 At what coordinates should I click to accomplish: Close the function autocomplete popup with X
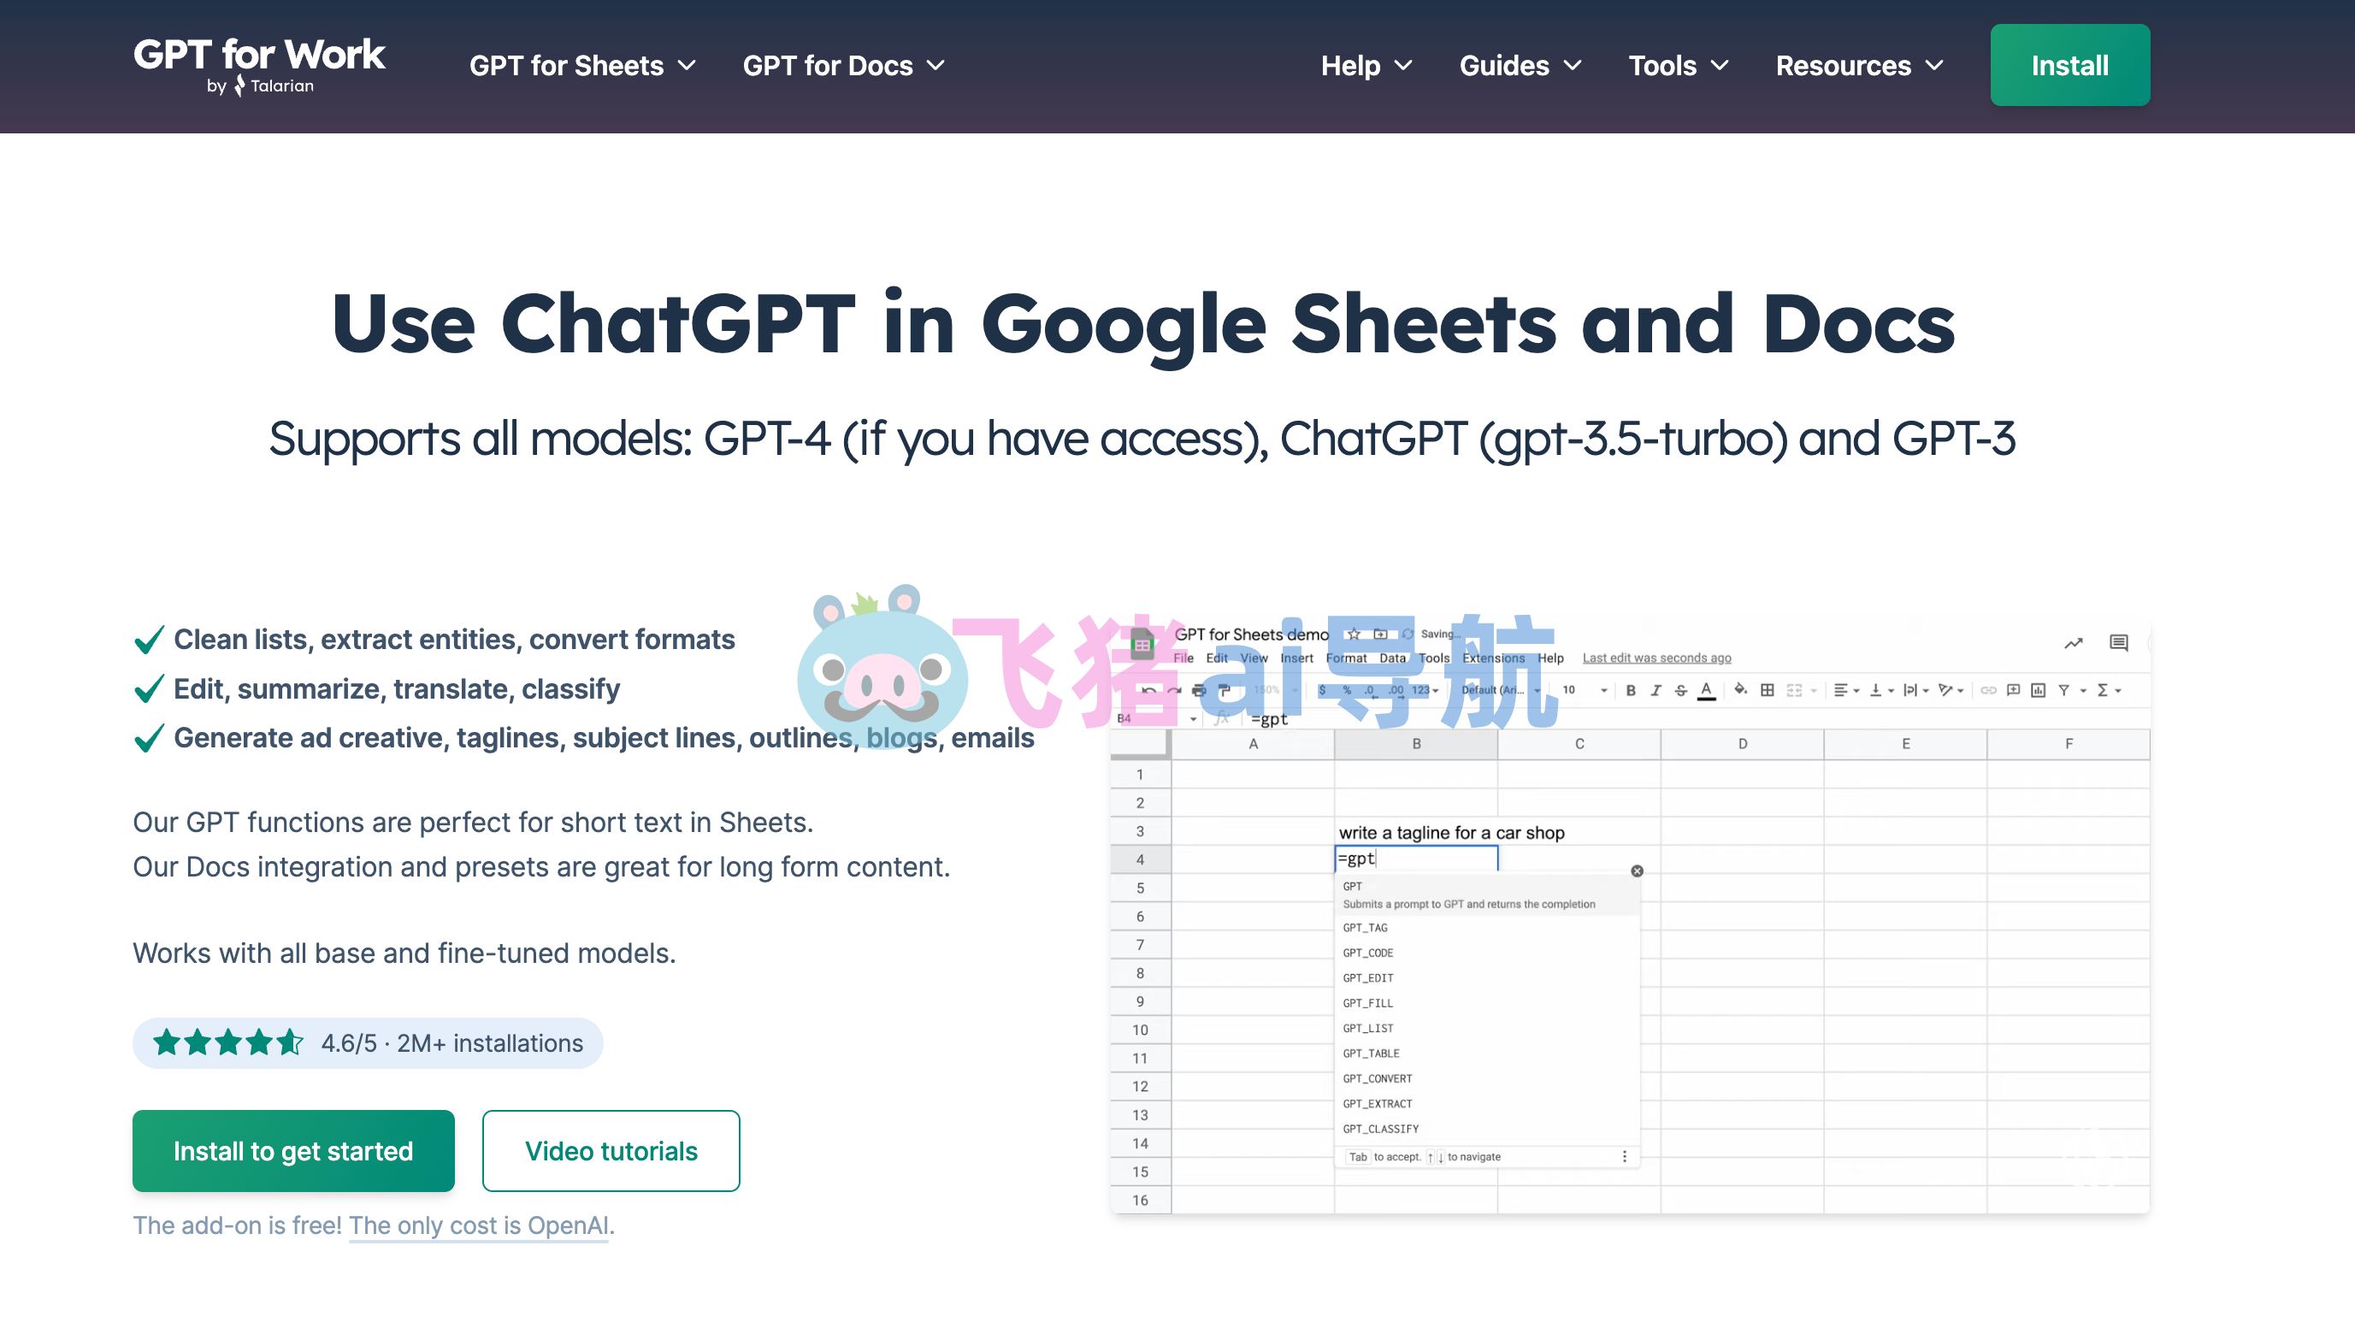[1637, 871]
